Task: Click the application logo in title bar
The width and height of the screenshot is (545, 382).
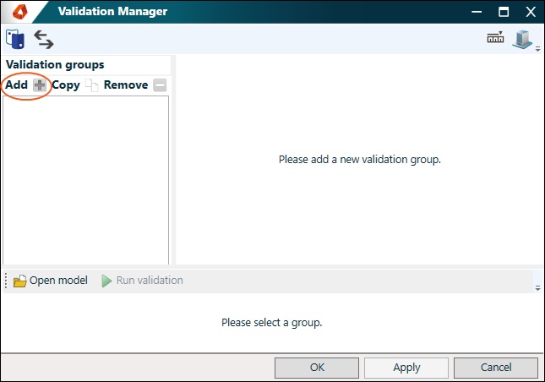Action: click(x=19, y=12)
